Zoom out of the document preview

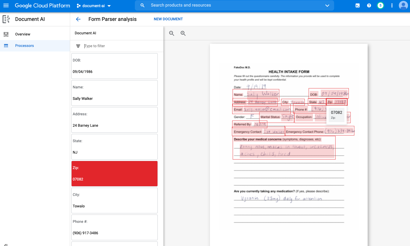click(172, 33)
